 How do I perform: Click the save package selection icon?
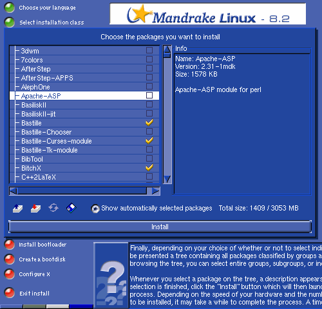coord(35,208)
